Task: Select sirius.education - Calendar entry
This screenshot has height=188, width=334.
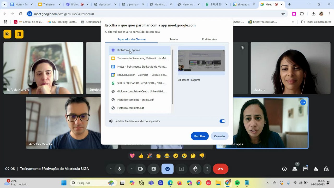Action: point(140,75)
